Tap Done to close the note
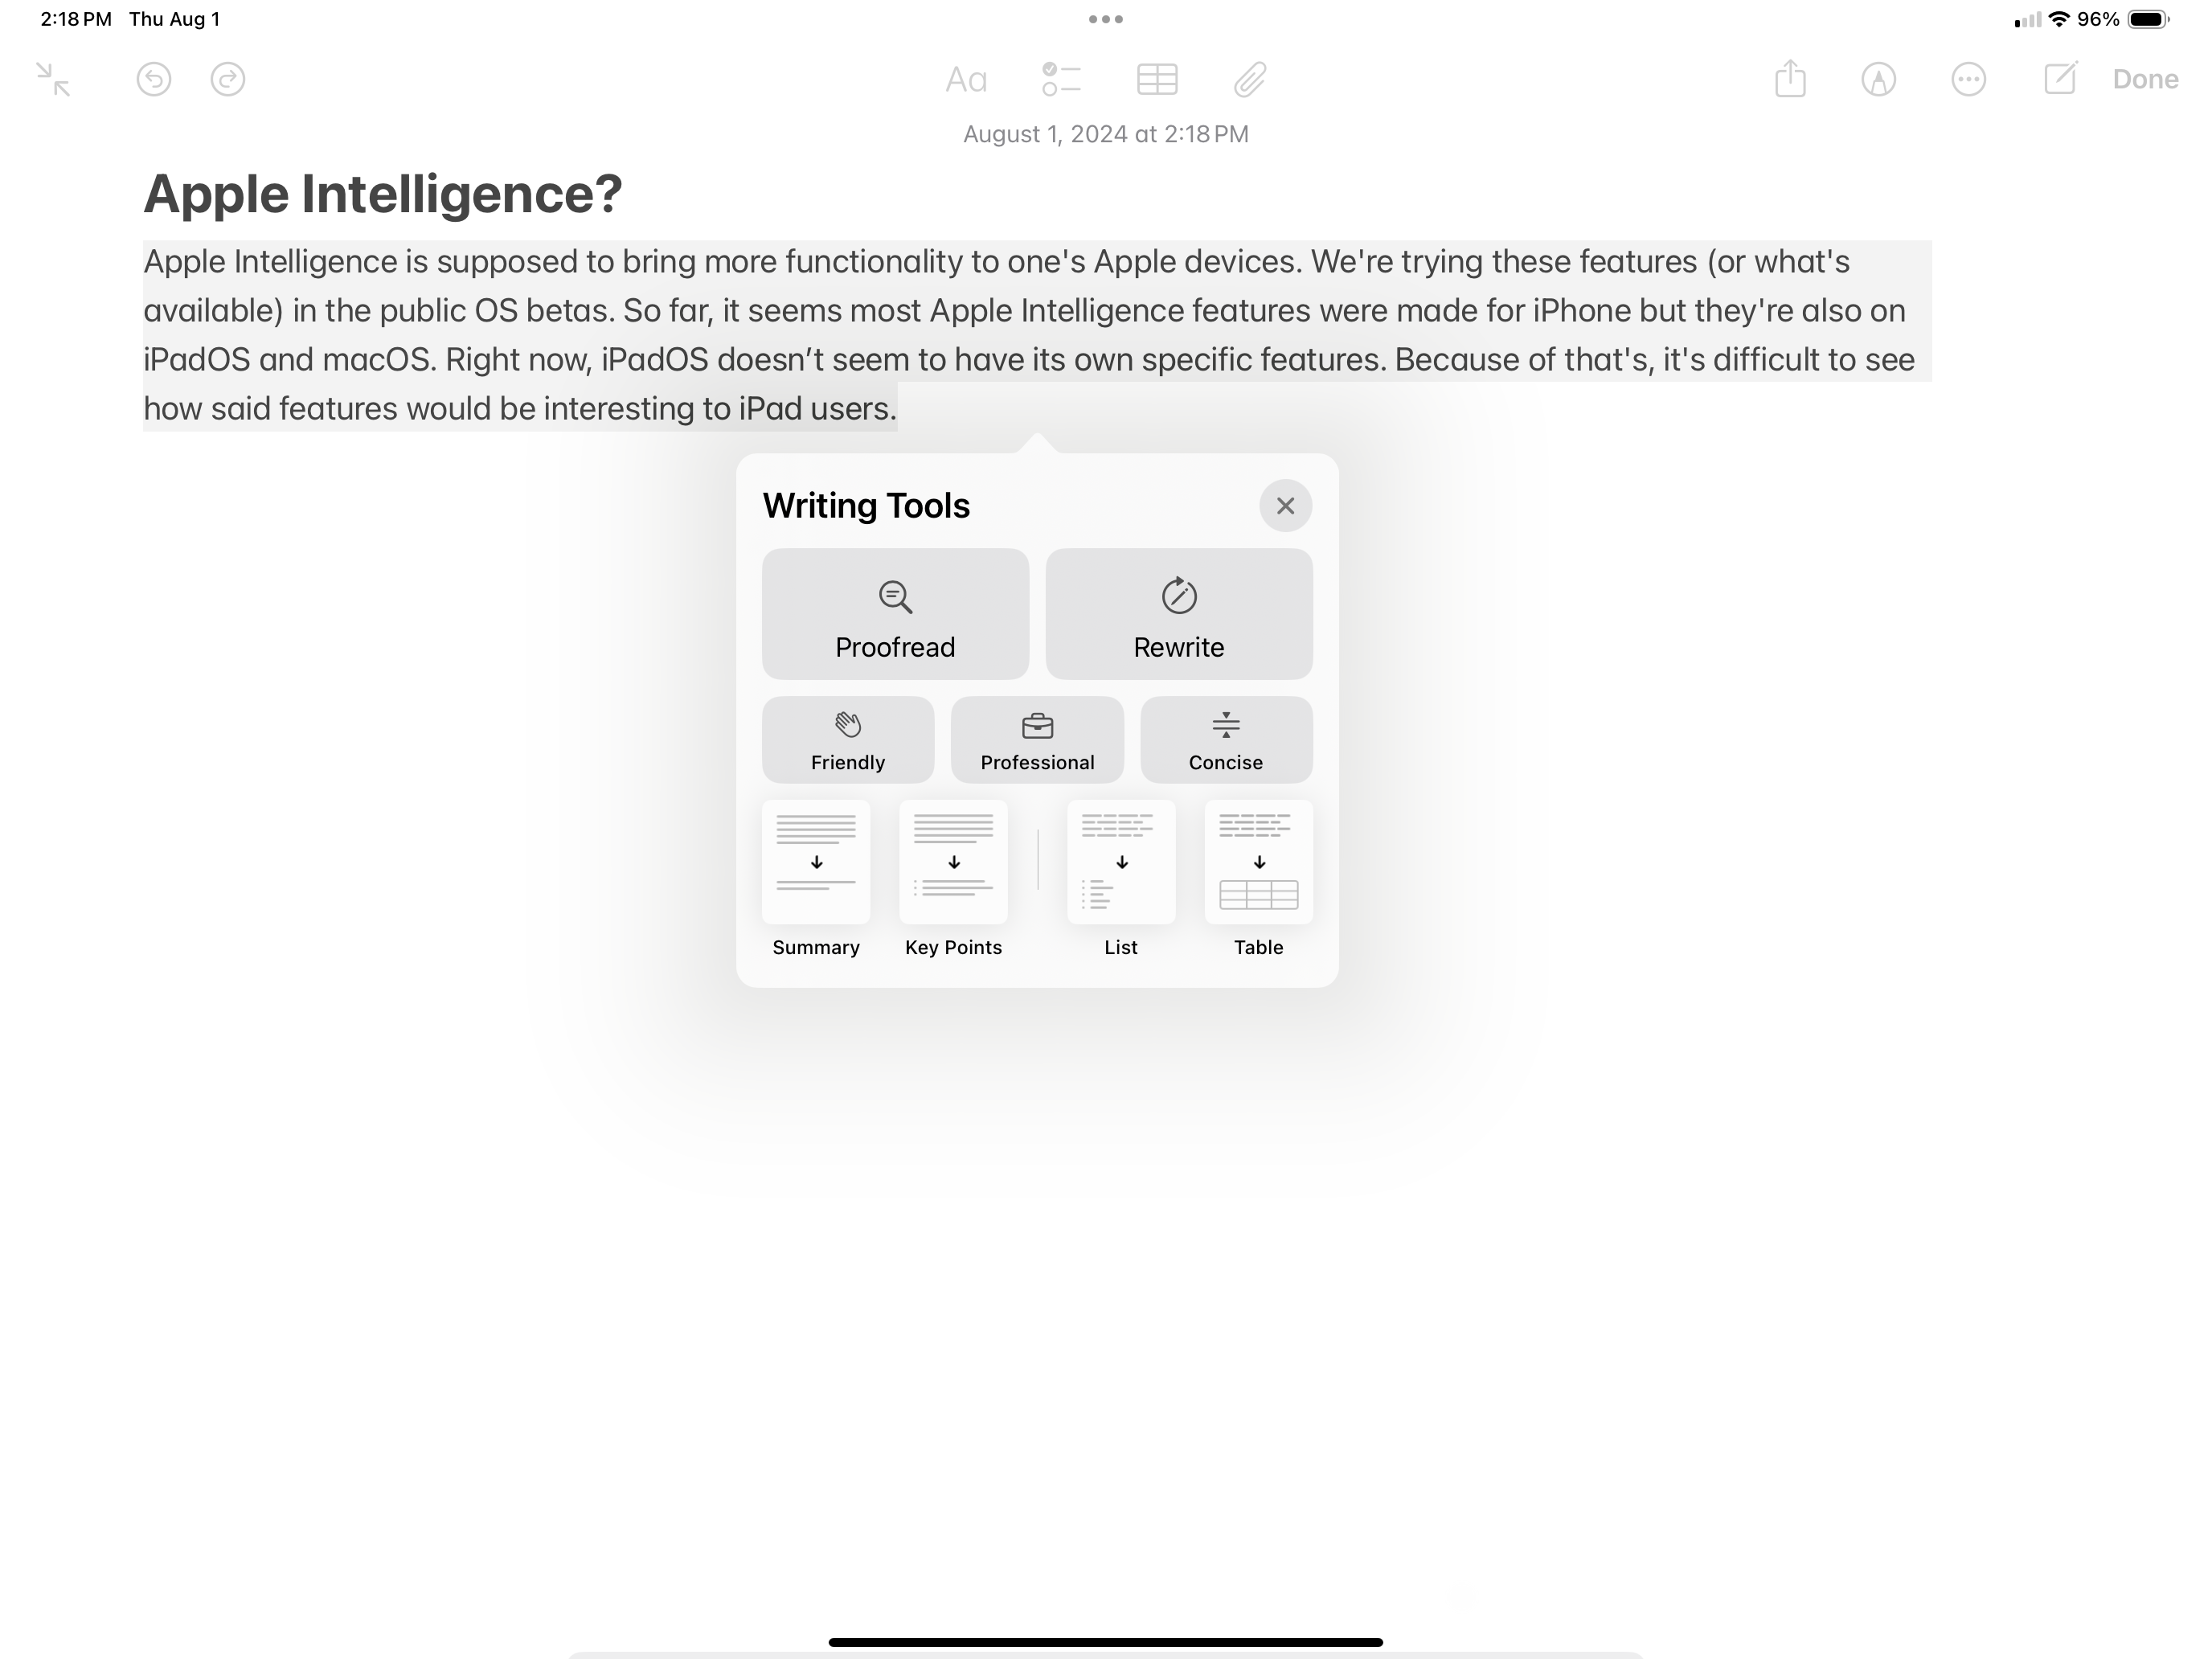Screen dimensions: 2212x1659 pos(2146,79)
